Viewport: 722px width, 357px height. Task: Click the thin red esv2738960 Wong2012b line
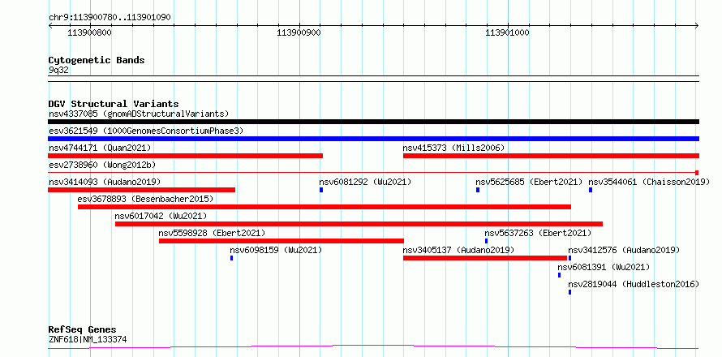tap(372, 173)
